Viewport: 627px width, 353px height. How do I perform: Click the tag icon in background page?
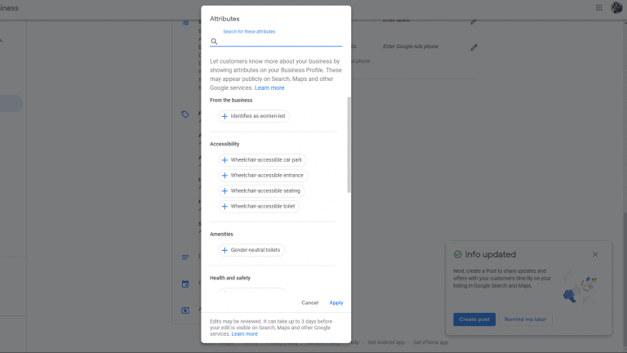185,114
